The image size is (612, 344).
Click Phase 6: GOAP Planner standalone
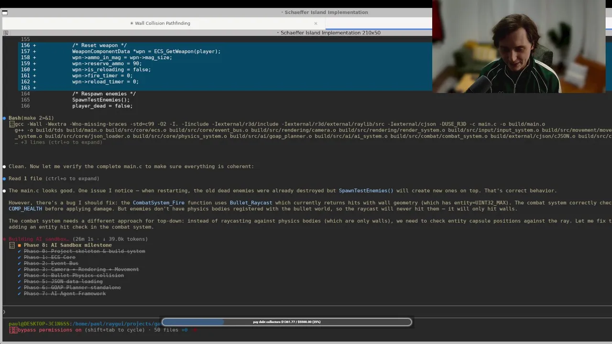[x=72, y=288]
